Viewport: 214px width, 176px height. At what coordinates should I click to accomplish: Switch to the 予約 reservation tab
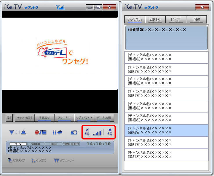click(196, 19)
